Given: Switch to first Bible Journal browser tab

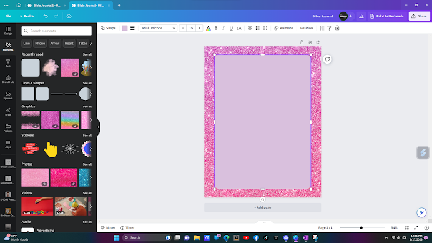Looking at the screenshot, I should [x=47, y=6].
